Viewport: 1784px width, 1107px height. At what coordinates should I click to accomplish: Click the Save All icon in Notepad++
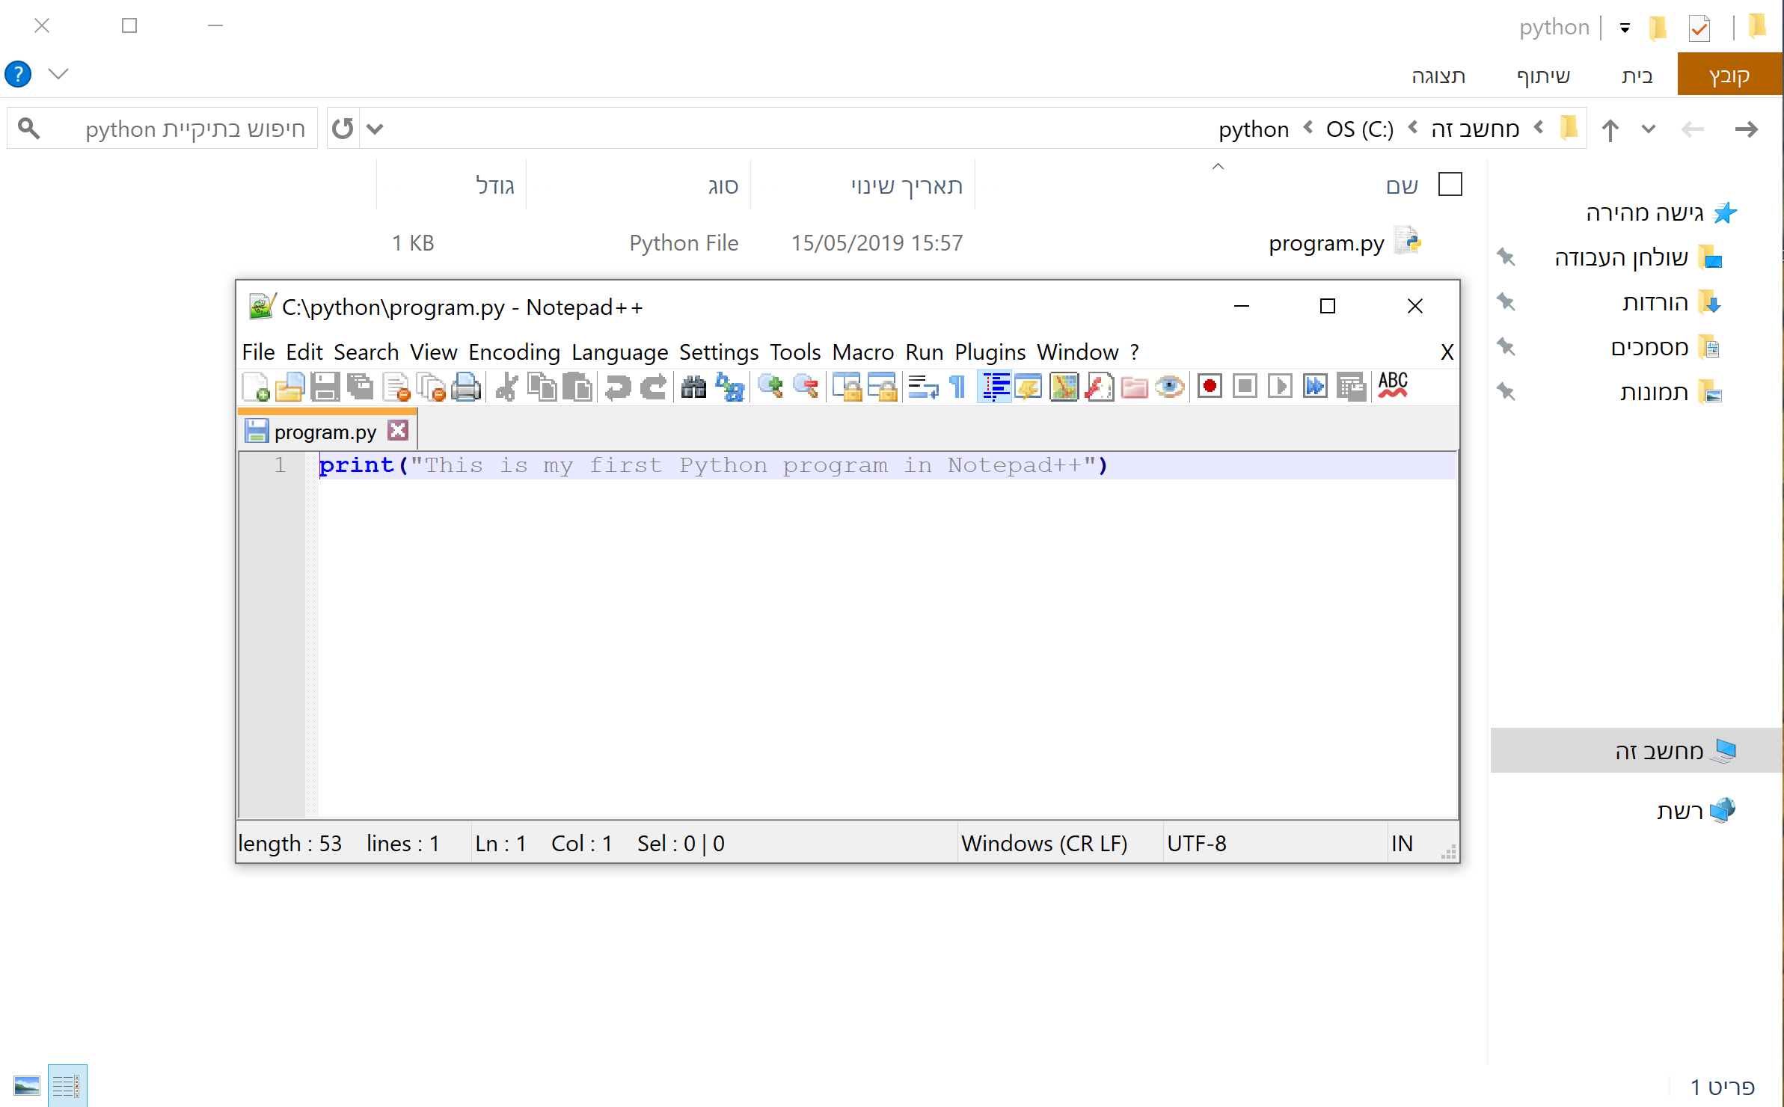point(361,387)
